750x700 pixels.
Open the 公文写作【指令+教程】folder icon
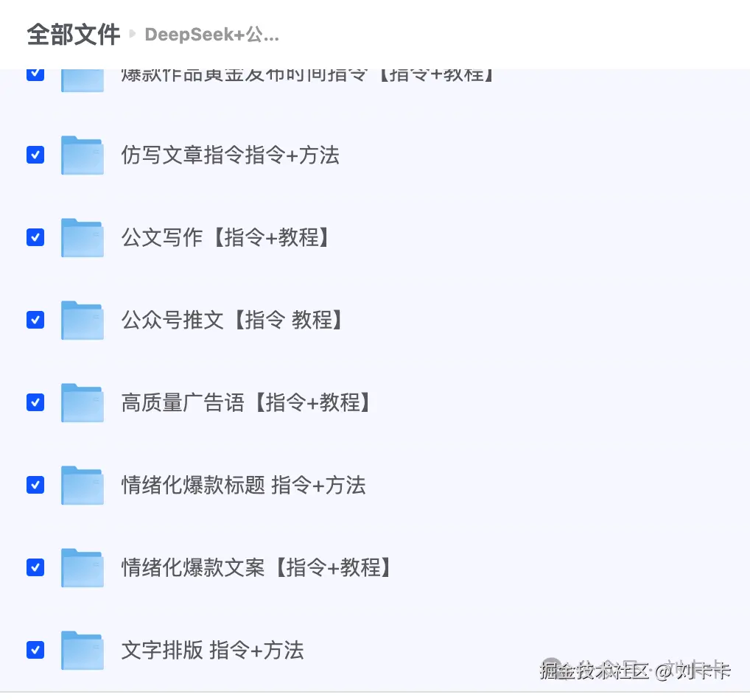82,237
